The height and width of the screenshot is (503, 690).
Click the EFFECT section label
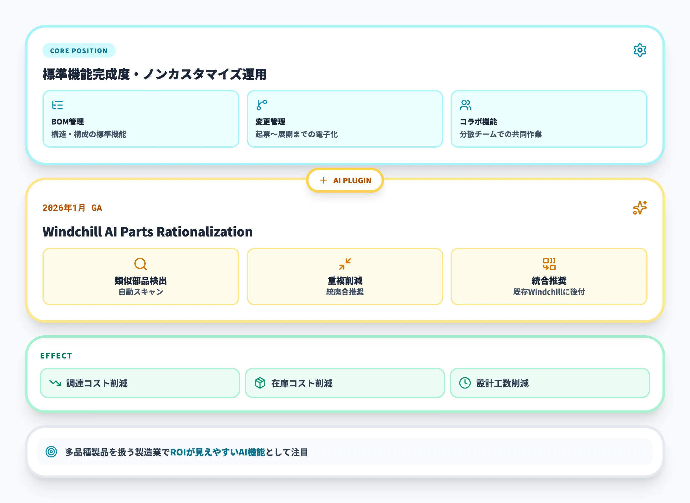tap(56, 356)
